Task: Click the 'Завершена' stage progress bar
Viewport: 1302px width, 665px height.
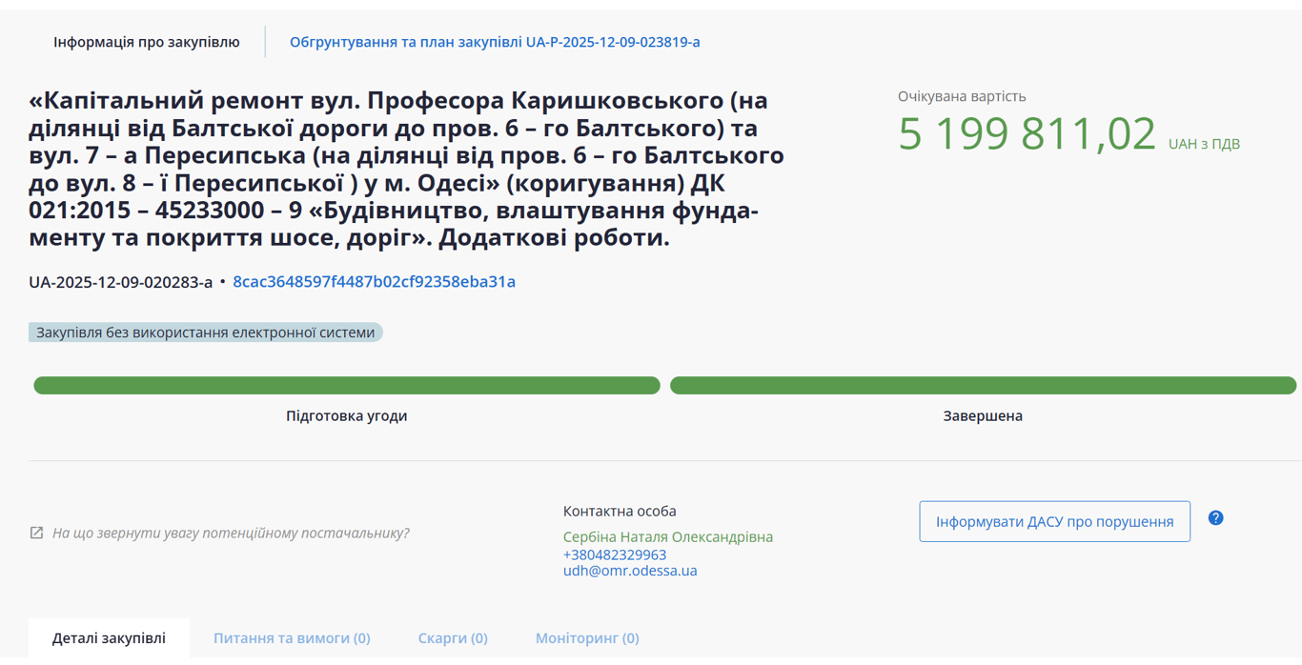Action: tap(983, 385)
